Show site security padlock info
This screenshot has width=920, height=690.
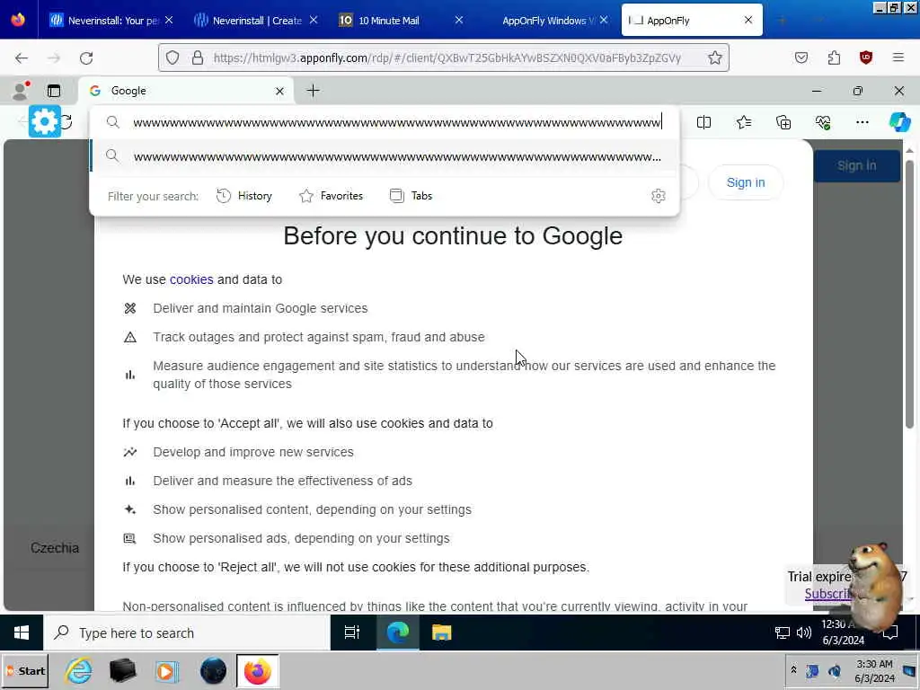[198, 57]
